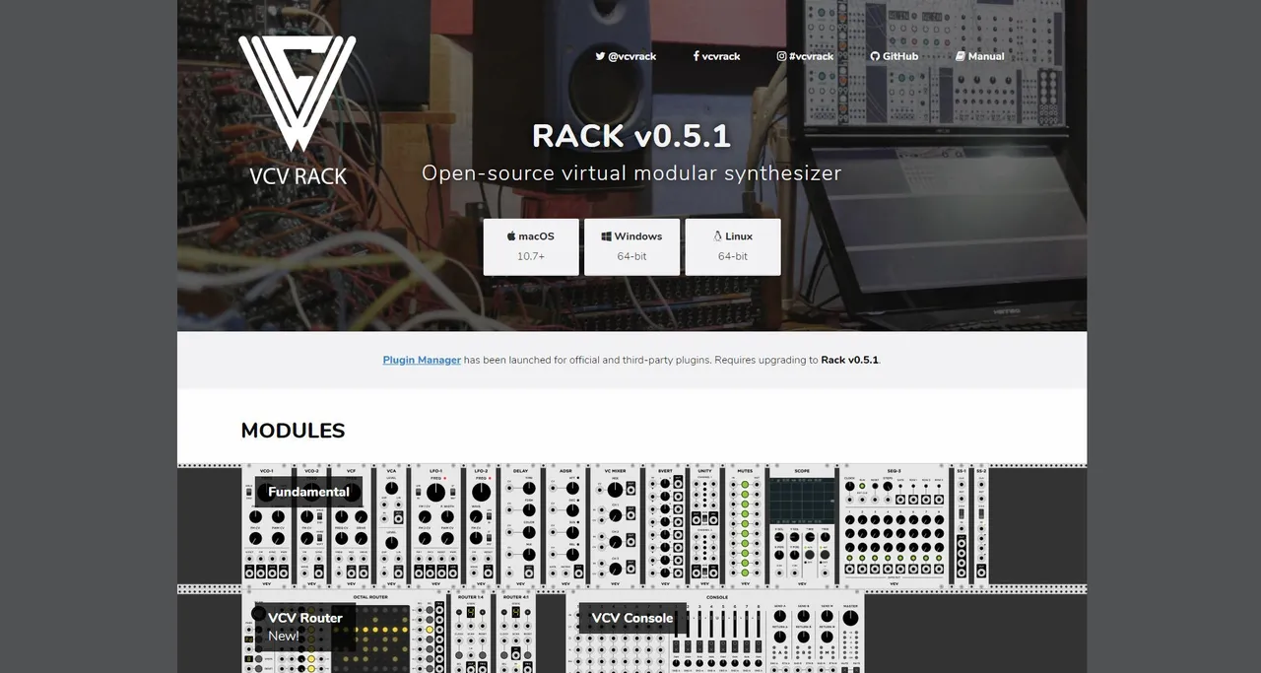The image size is (1261, 673).
Task: Click the Twitter bird icon
Action: click(600, 56)
